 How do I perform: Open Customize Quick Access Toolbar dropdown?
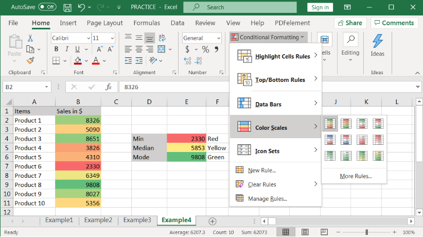[x=119, y=8]
